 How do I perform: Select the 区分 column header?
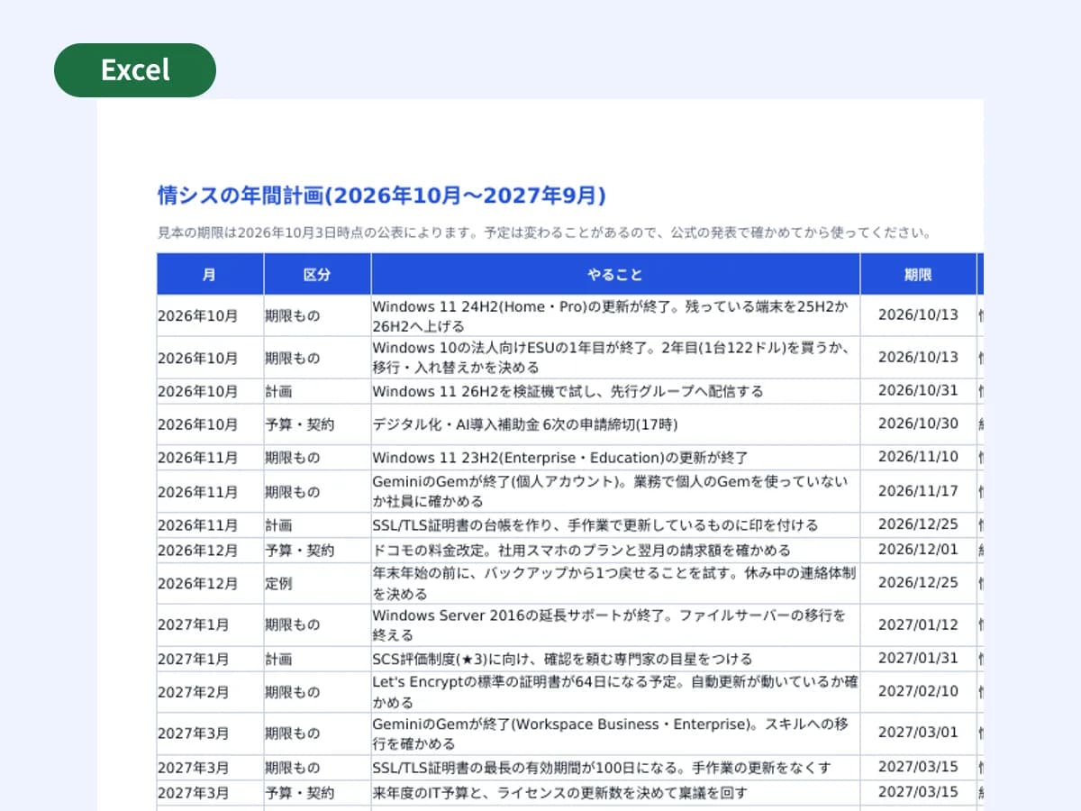click(x=317, y=275)
